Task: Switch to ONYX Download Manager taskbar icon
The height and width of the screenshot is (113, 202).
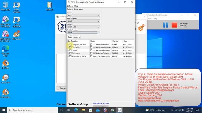Action: pos(120,110)
